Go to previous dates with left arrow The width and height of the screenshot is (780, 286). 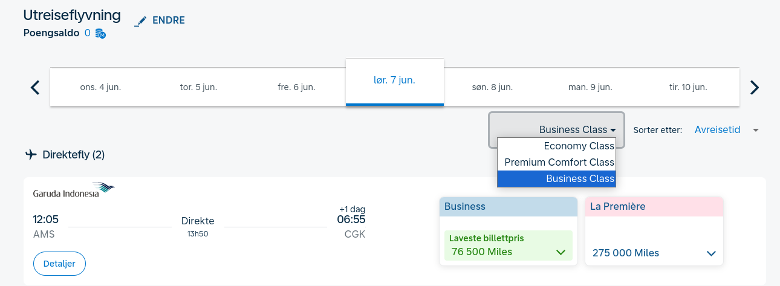pos(35,87)
